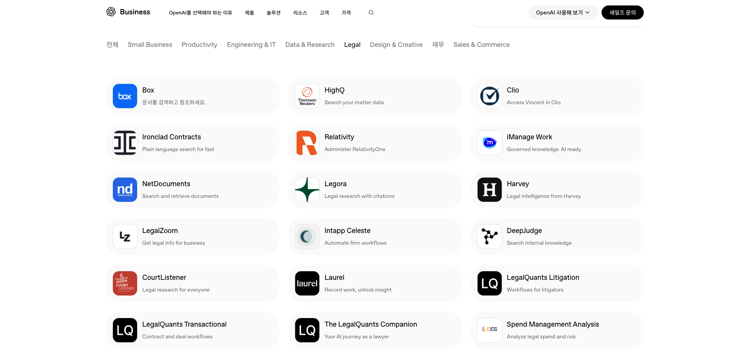750x354 pixels.
Task: Click the NetDocuments nd icon
Action: [x=125, y=190]
